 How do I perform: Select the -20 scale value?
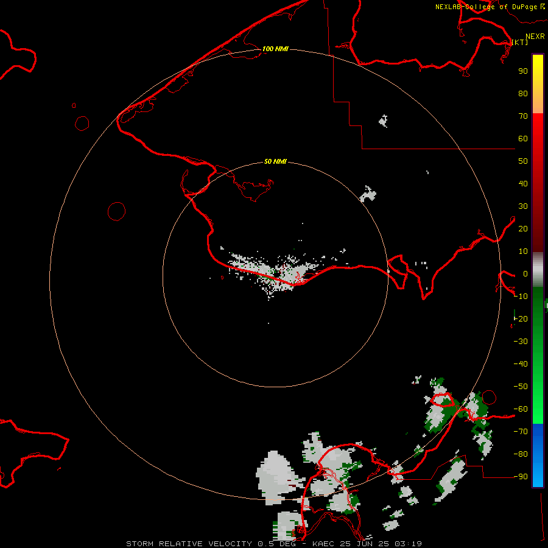[x=521, y=319]
